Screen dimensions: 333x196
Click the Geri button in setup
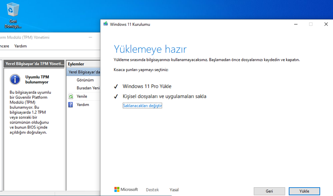pos(269,191)
